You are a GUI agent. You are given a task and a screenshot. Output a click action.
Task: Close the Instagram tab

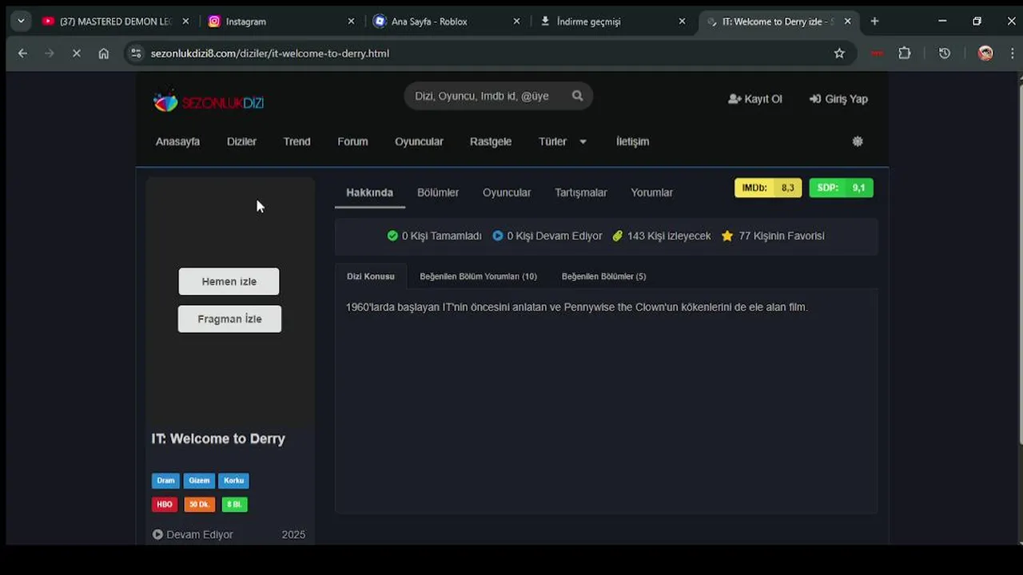(351, 22)
